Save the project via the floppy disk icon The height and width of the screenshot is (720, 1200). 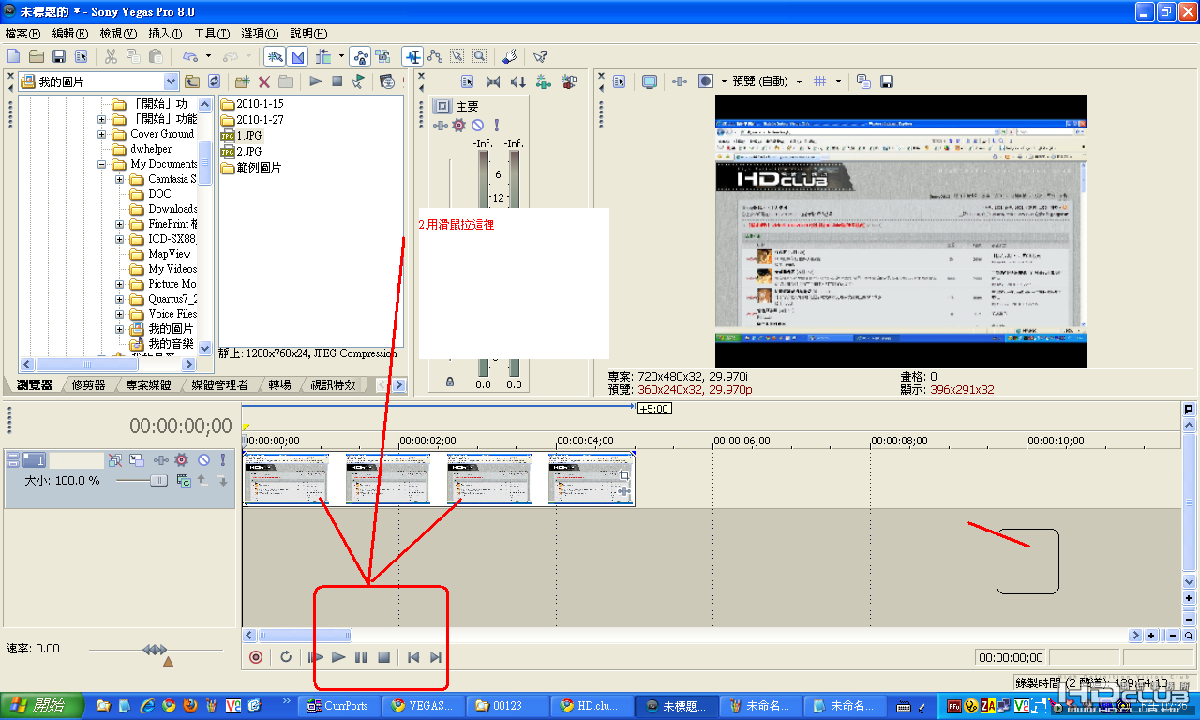coord(58,56)
